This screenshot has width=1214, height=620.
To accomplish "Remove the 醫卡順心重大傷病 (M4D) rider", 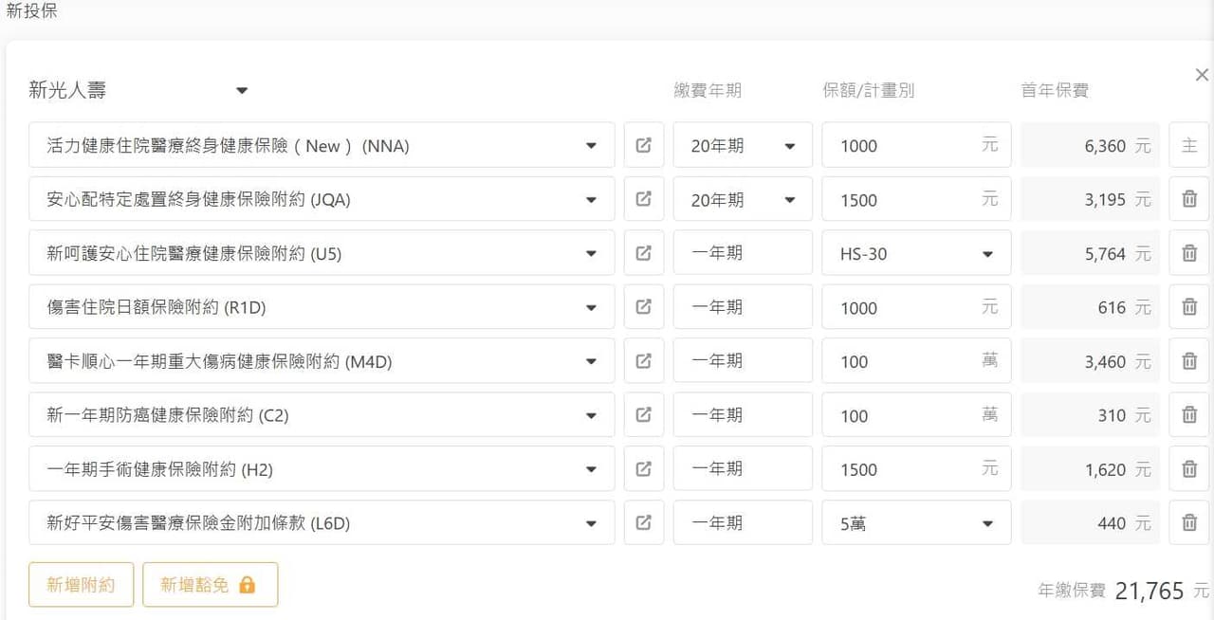I will (1188, 361).
